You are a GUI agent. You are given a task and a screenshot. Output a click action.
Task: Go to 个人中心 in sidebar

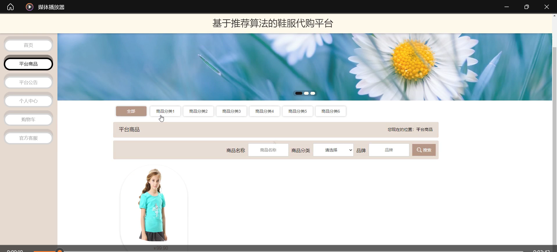coord(28,101)
